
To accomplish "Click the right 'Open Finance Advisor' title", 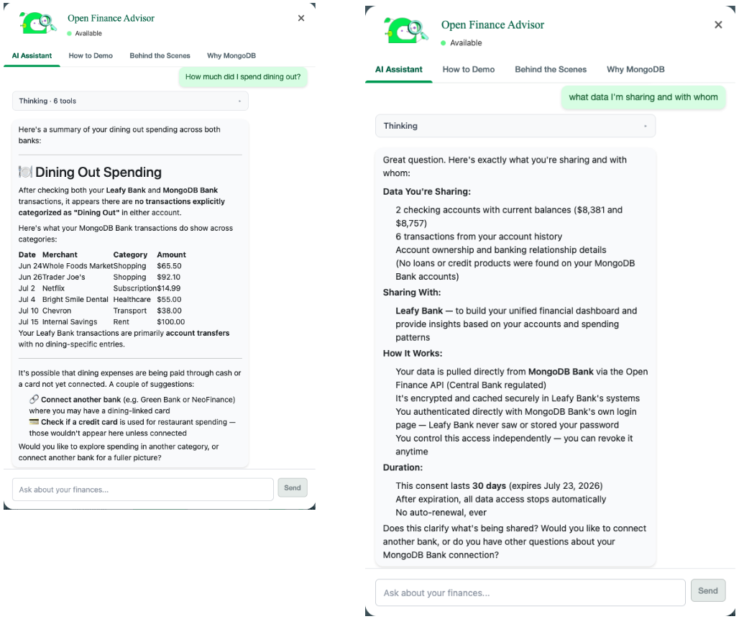I will coord(492,24).
